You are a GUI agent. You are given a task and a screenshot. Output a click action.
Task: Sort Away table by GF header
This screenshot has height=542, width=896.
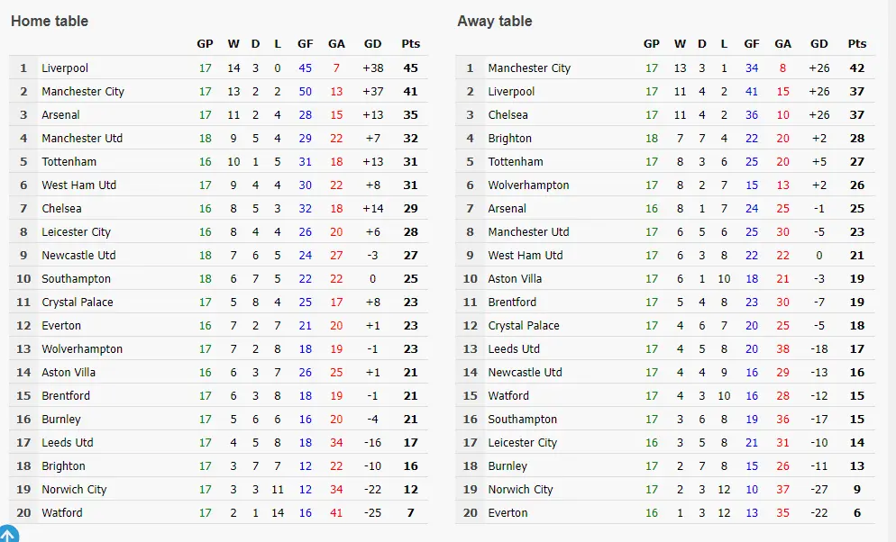coord(752,43)
